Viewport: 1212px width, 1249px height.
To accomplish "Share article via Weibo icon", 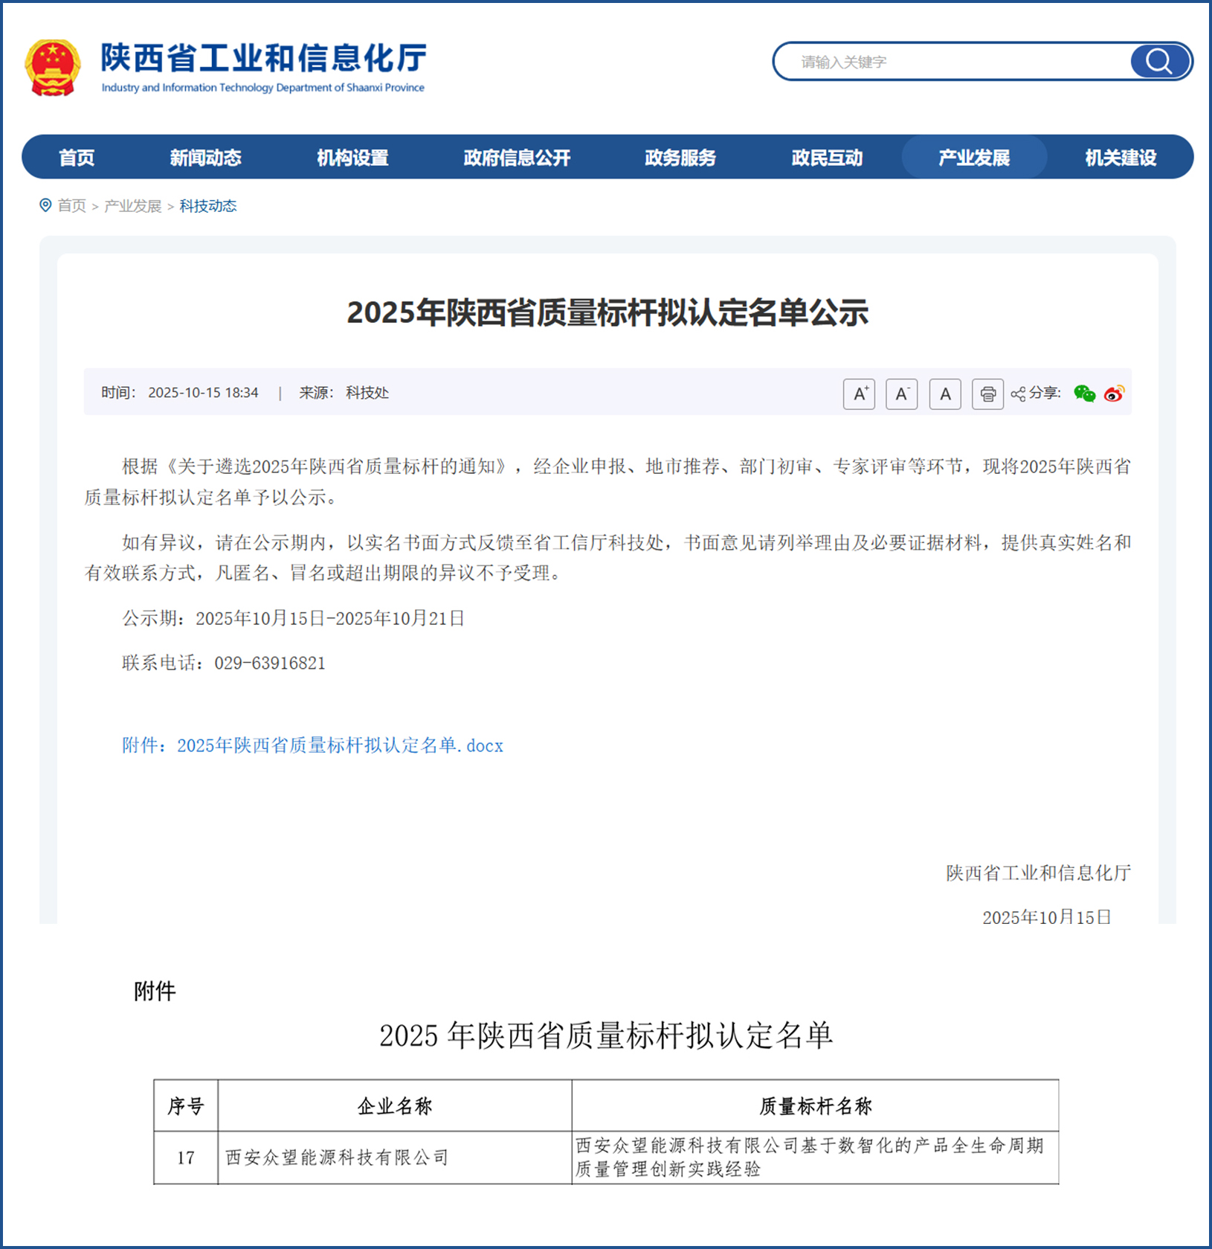I will 1114,394.
